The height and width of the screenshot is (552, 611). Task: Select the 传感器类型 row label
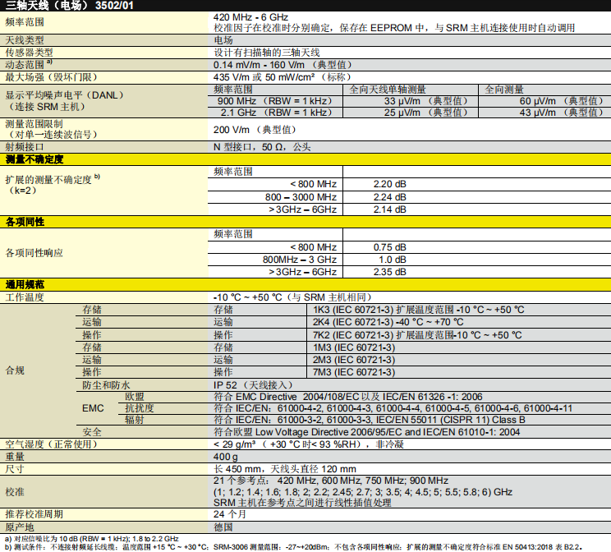tap(30, 52)
